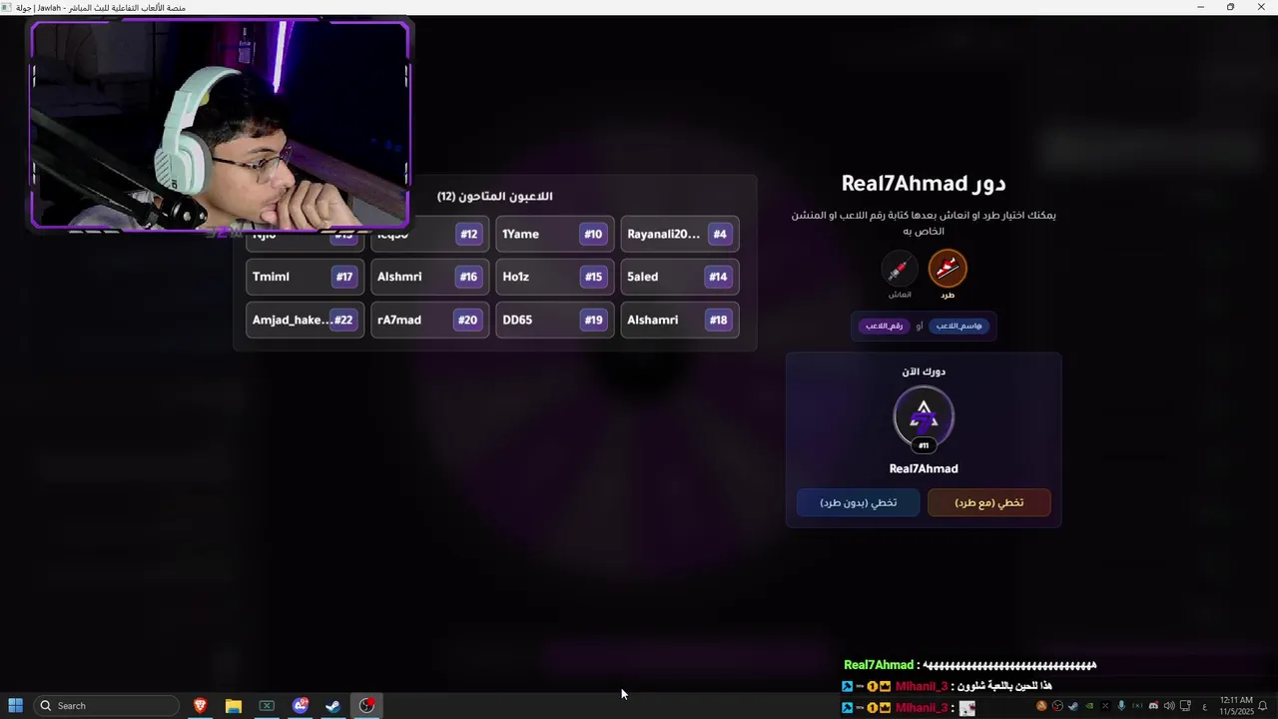Select player card Alshmri #16
This screenshot has width=1278, height=719.
pos(430,277)
